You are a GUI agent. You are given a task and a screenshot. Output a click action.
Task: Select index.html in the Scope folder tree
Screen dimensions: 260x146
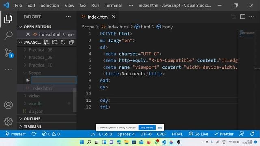[x=42, y=88]
